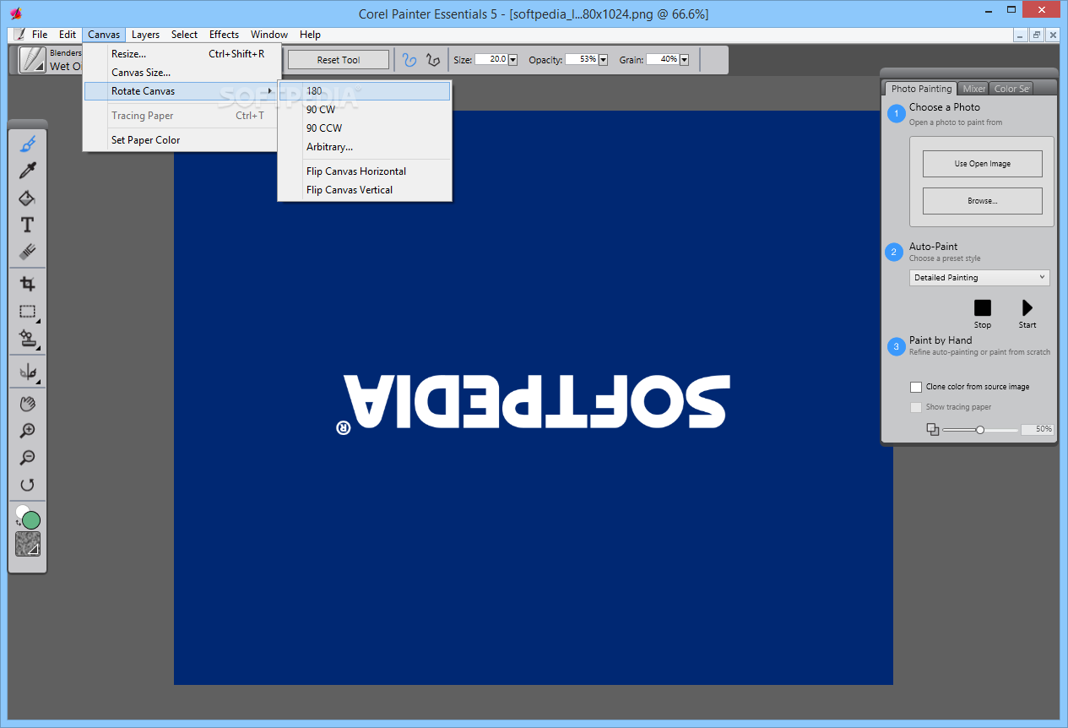Restore down the document window

1037,35
